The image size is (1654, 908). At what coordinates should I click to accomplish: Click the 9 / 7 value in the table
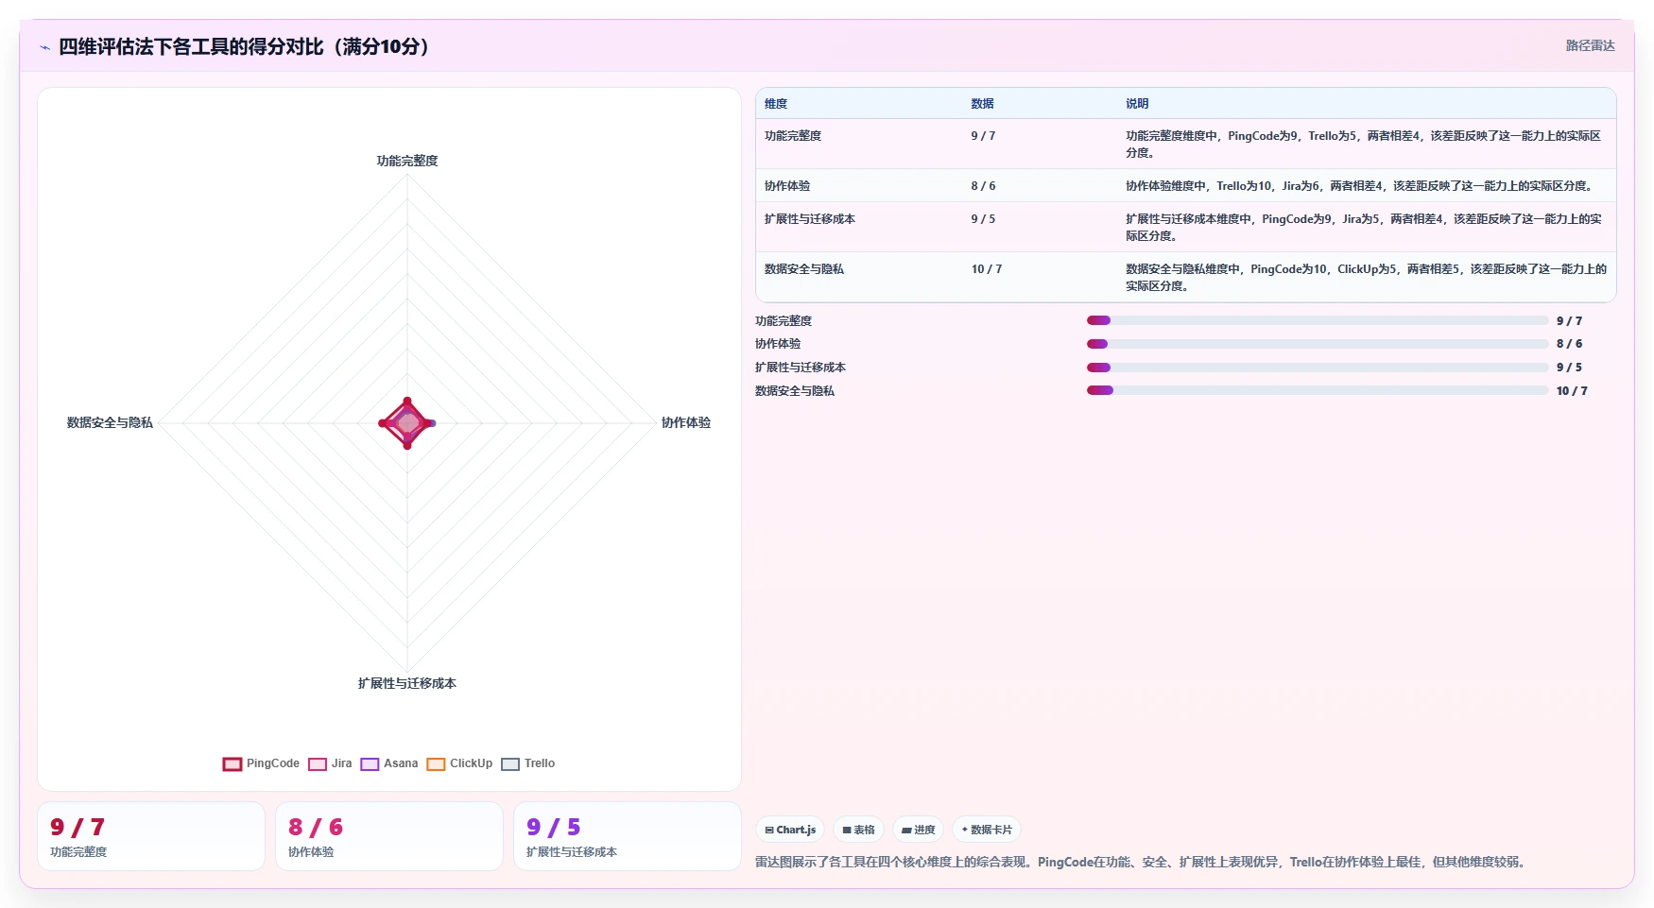tap(983, 136)
